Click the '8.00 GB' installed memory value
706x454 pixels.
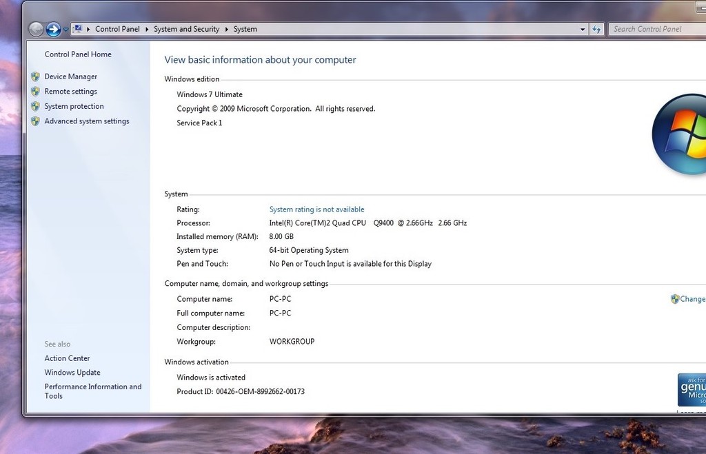[x=281, y=236]
